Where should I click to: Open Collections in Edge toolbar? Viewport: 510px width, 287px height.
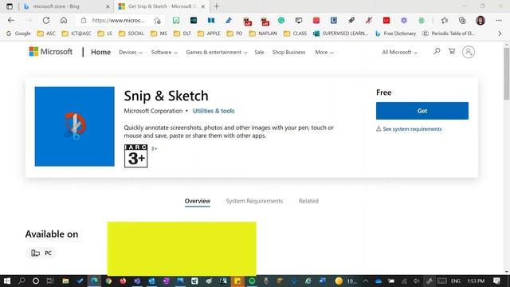coord(462,21)
